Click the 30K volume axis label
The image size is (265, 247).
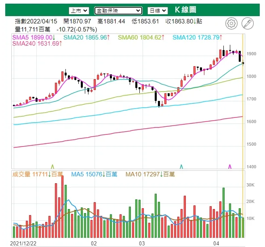click(x=250, y=185)
